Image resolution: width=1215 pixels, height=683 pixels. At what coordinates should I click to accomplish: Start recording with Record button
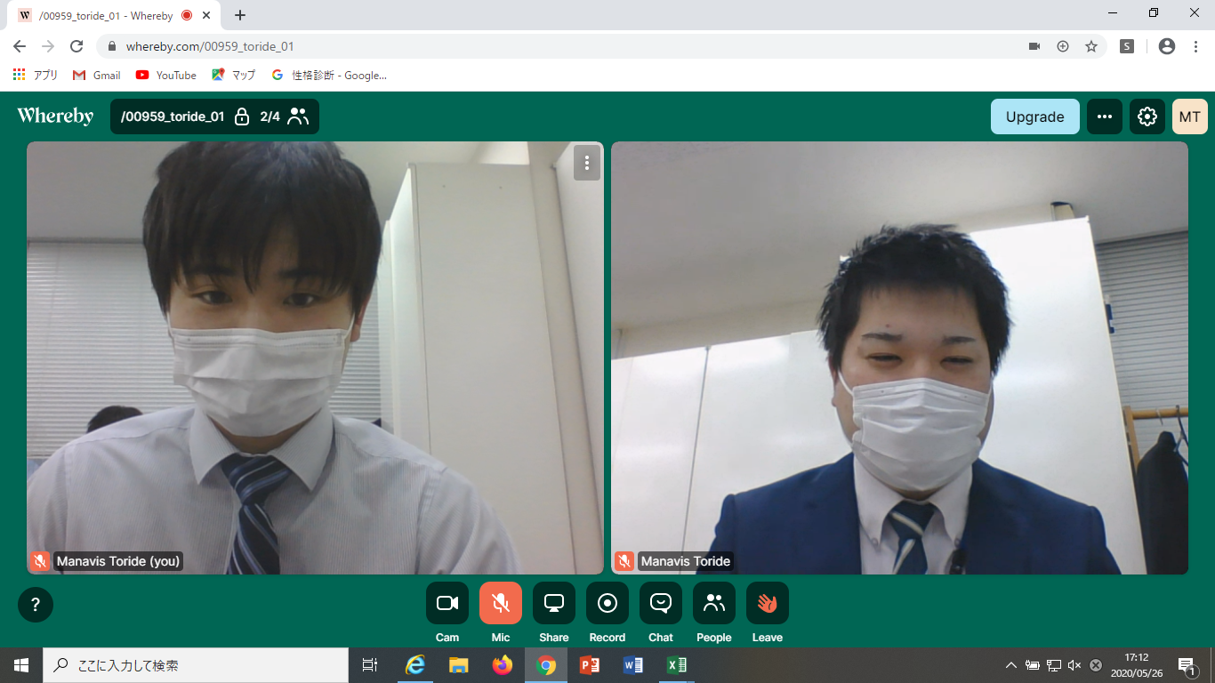pyautogui.click(x=607, y=603)
